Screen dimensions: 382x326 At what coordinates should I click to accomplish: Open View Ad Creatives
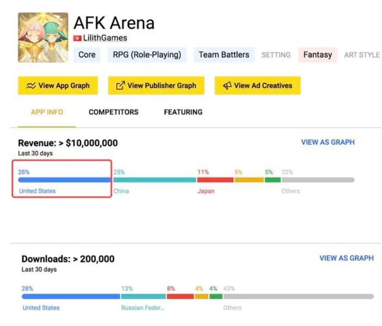click(x=257, y=85)
